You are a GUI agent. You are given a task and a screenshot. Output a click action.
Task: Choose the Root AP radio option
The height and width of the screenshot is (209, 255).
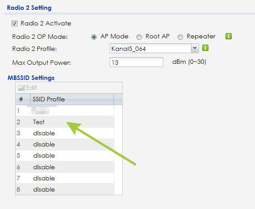139,37
